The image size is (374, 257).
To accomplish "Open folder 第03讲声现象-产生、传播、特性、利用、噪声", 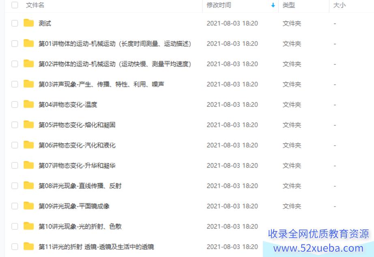I will point(101,84).
